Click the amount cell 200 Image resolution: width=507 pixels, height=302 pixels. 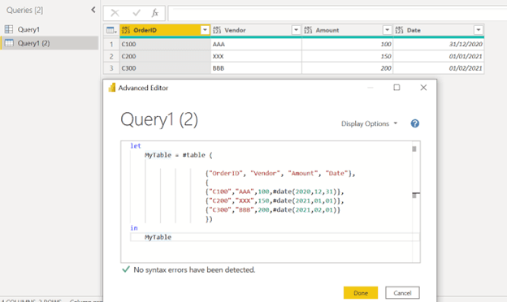coord(347,68)
